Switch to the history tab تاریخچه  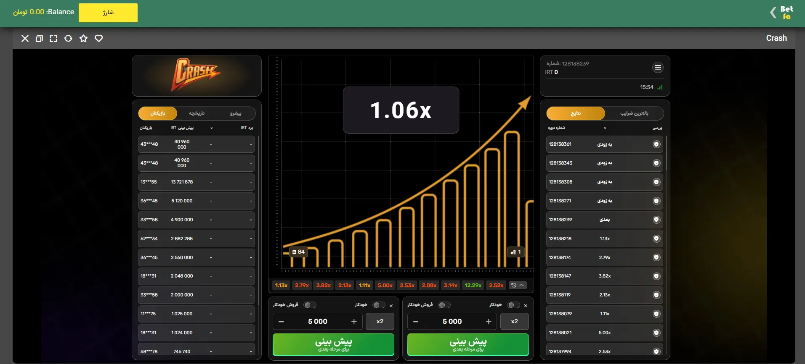click(197, 113)
